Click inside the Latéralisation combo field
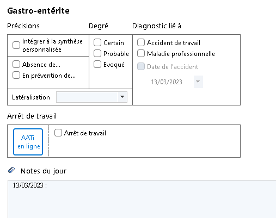 click(91, 97)
